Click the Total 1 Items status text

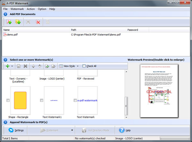pos(10,138)
